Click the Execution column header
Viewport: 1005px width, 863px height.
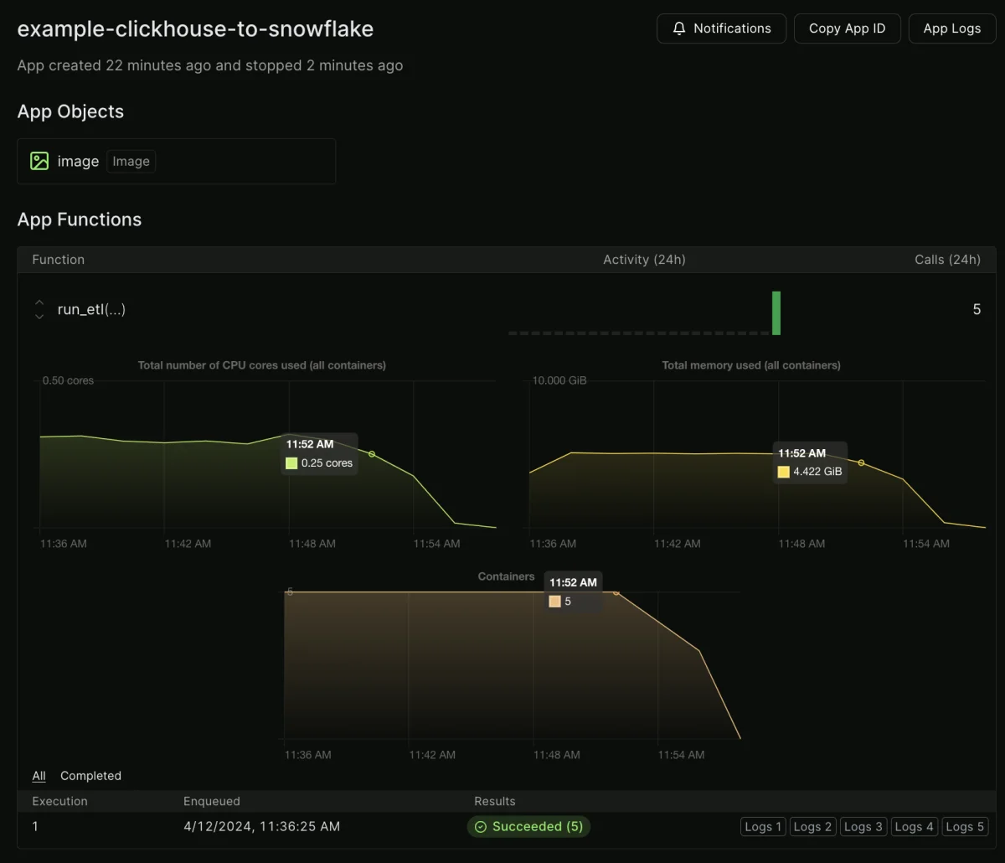coord(59,801)
